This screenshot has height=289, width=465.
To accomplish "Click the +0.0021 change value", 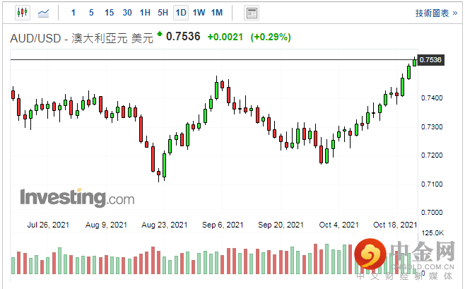I will tap(225, 37).
